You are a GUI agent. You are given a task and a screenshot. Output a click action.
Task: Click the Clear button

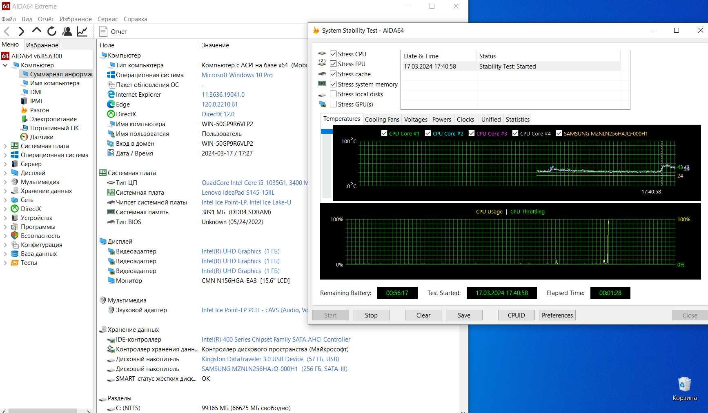423,315
